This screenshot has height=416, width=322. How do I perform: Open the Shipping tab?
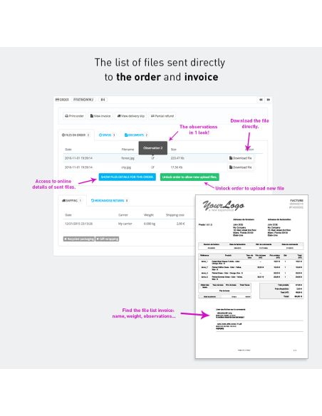point(72,201)
